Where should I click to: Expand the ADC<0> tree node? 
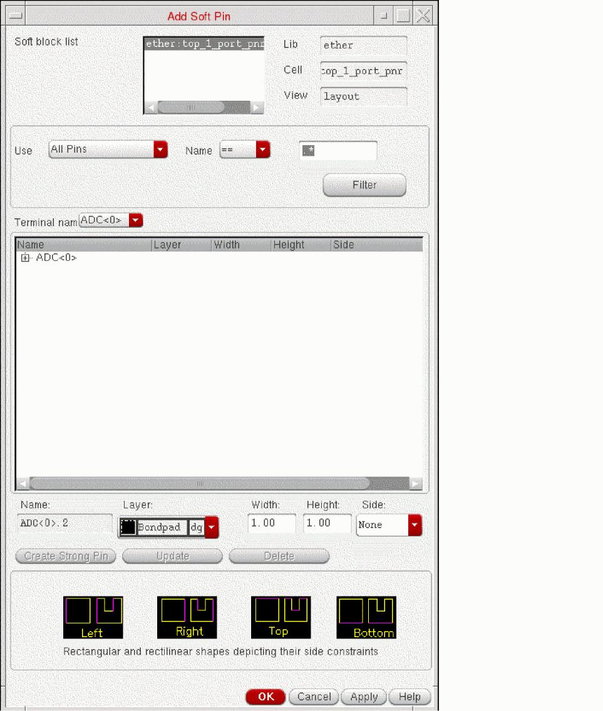[x=25, y=258]
